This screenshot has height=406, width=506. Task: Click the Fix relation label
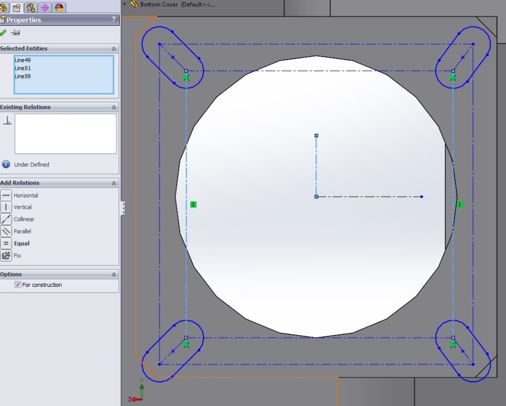click(17, 256)
